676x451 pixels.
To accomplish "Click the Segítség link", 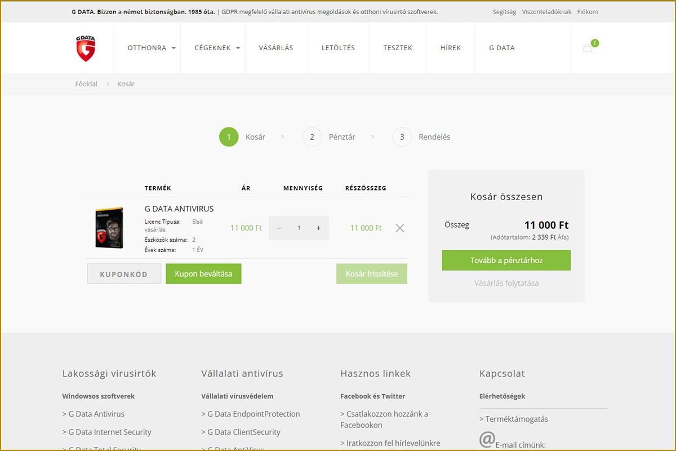I will tap(504, 12).
